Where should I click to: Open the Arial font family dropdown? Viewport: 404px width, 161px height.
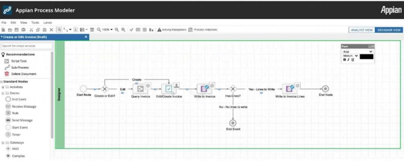pos(357,51)
